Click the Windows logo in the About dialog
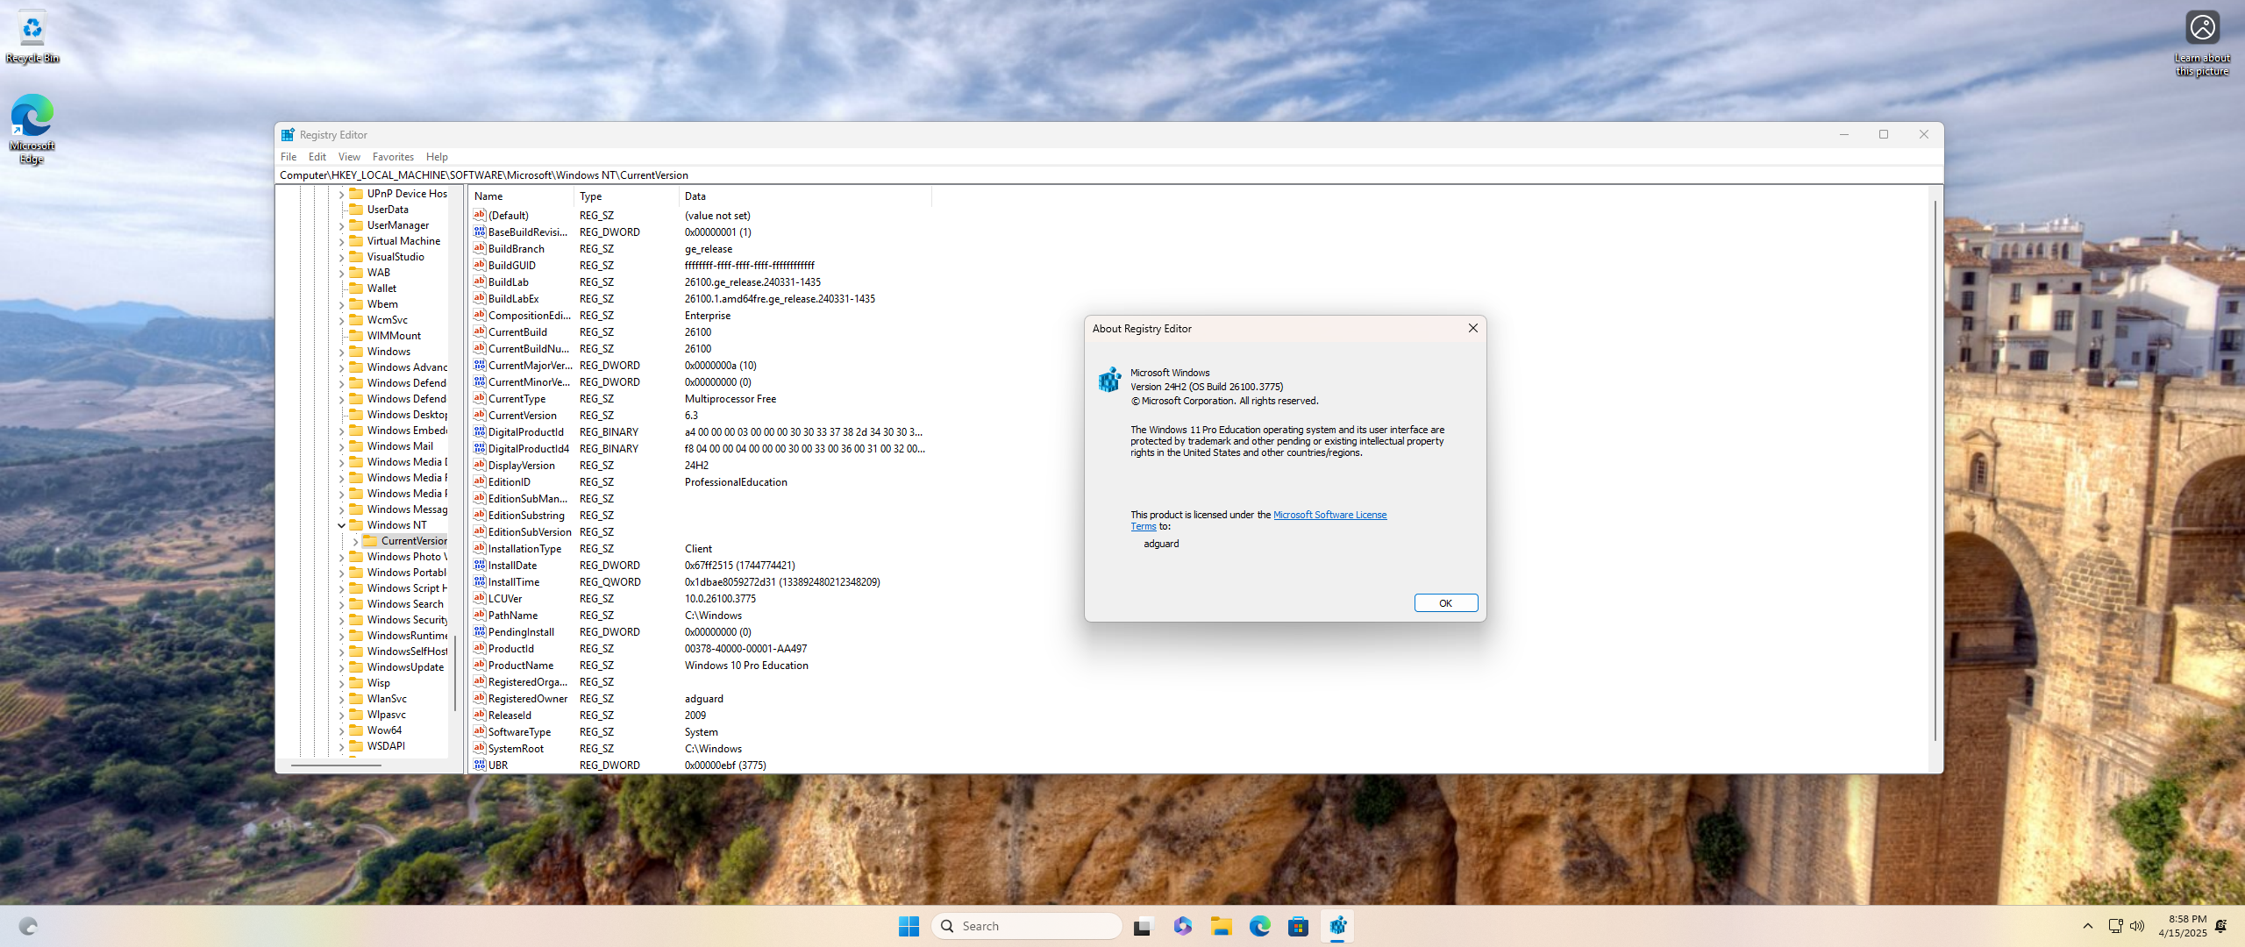 pos(1108,381)
